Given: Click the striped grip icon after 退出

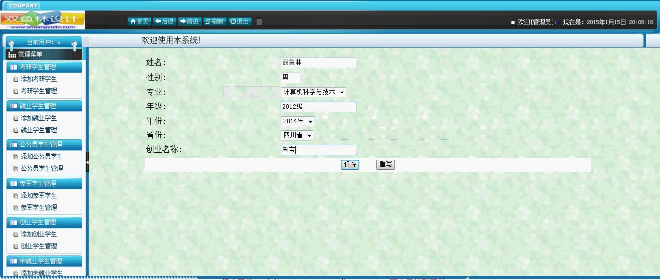Looking at the screenshot, I should 259,22.
